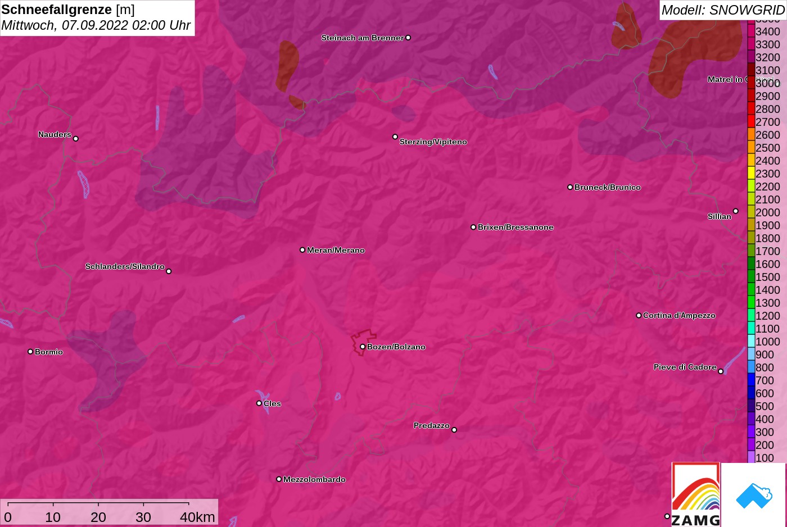The image size is (787, 527).
Task: Click the Bozen/Bolzano text label
Action: pos(396,347)
